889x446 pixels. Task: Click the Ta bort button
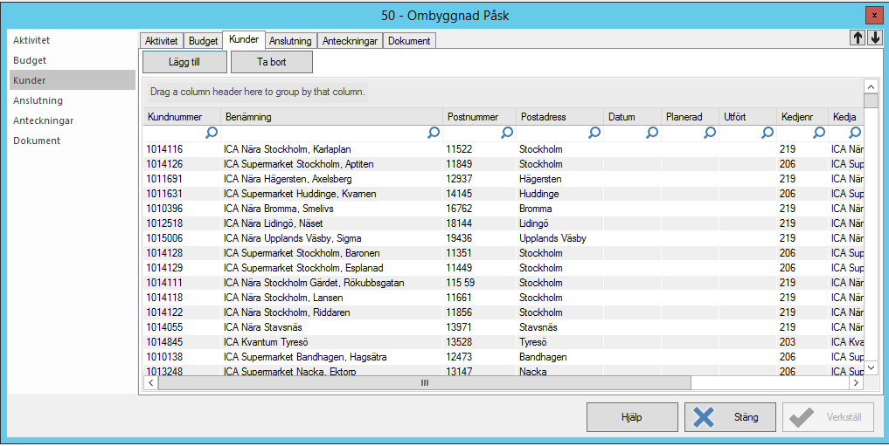272,62
